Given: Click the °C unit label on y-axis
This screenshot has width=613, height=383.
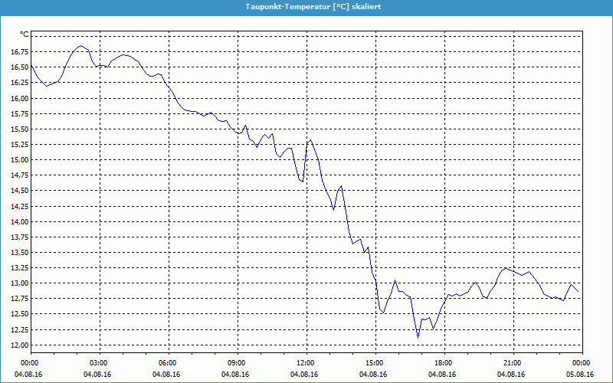Looking at the screenshot, I should (24, 34).
